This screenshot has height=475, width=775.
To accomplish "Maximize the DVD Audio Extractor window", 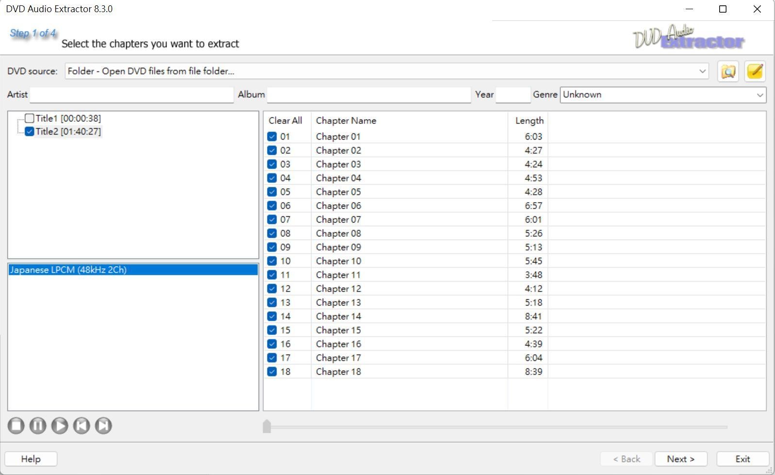I will pyautogui.click(x=723, y=9).
